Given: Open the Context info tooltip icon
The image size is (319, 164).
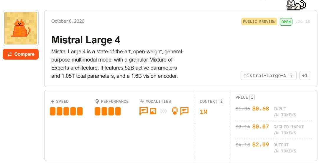Looking at the screenshot, I should click(221, 101).
